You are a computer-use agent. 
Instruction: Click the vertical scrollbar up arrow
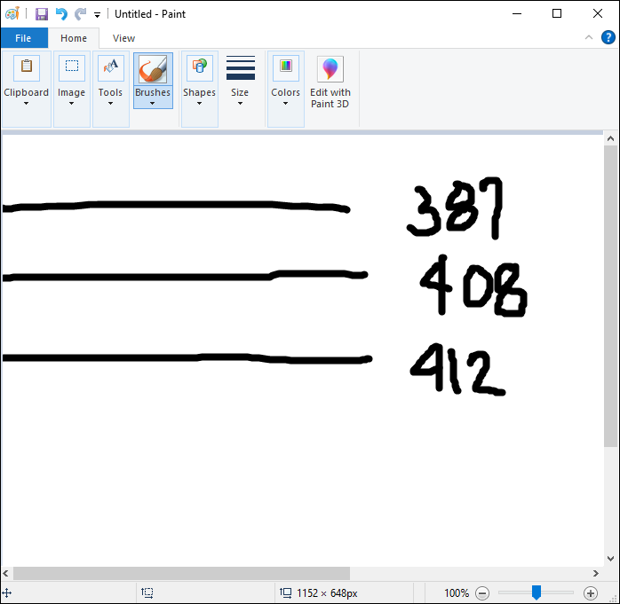coord(610,138)
